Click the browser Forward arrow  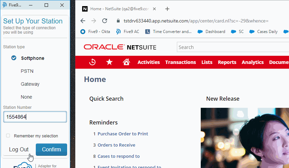(94, 21)
